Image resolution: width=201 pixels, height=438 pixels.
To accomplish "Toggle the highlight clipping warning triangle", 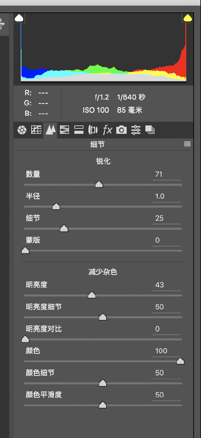I will (188, 18).
